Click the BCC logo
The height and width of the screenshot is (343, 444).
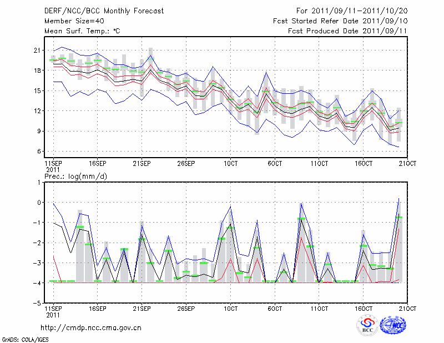[367, 325]
